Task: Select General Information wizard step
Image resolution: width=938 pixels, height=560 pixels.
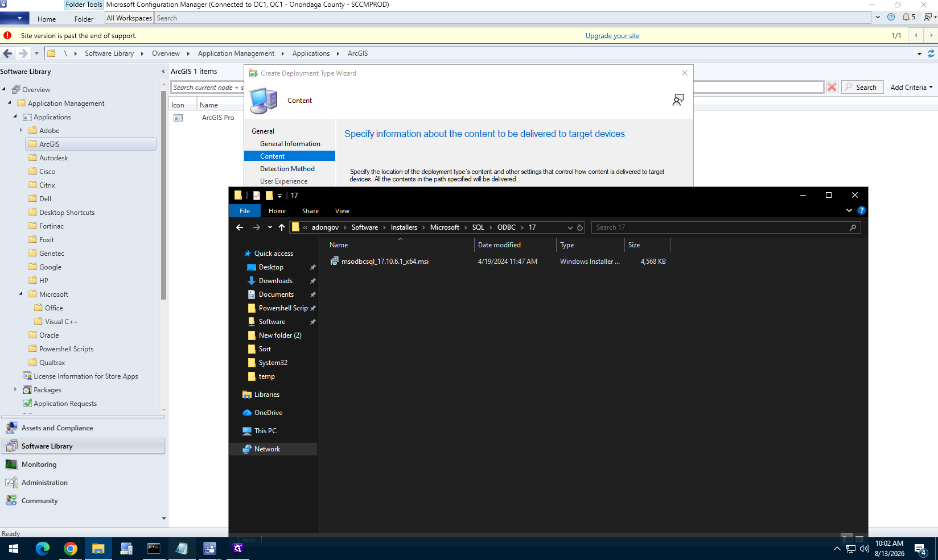Action: click(290, 144)
